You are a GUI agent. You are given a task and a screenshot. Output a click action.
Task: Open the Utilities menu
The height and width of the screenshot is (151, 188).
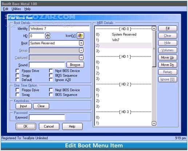(16, 9)
